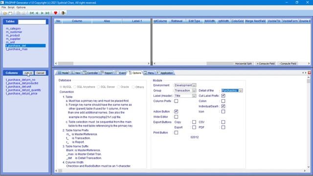
Task: Click the Horizontal Split button
Action: [244, 64]
